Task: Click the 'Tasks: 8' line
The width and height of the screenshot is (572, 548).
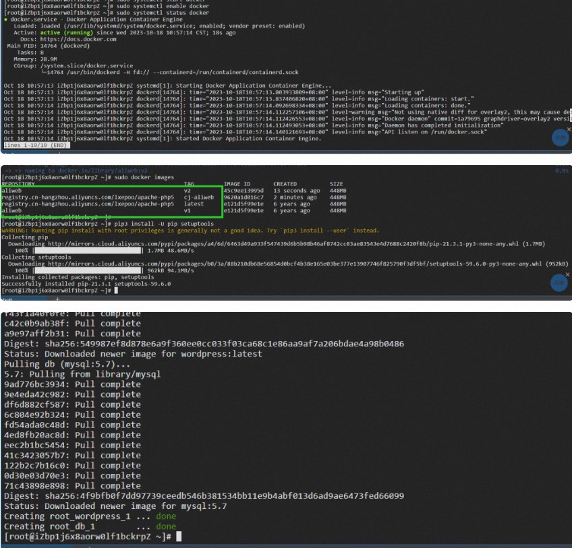Action: tap(30, 52)
